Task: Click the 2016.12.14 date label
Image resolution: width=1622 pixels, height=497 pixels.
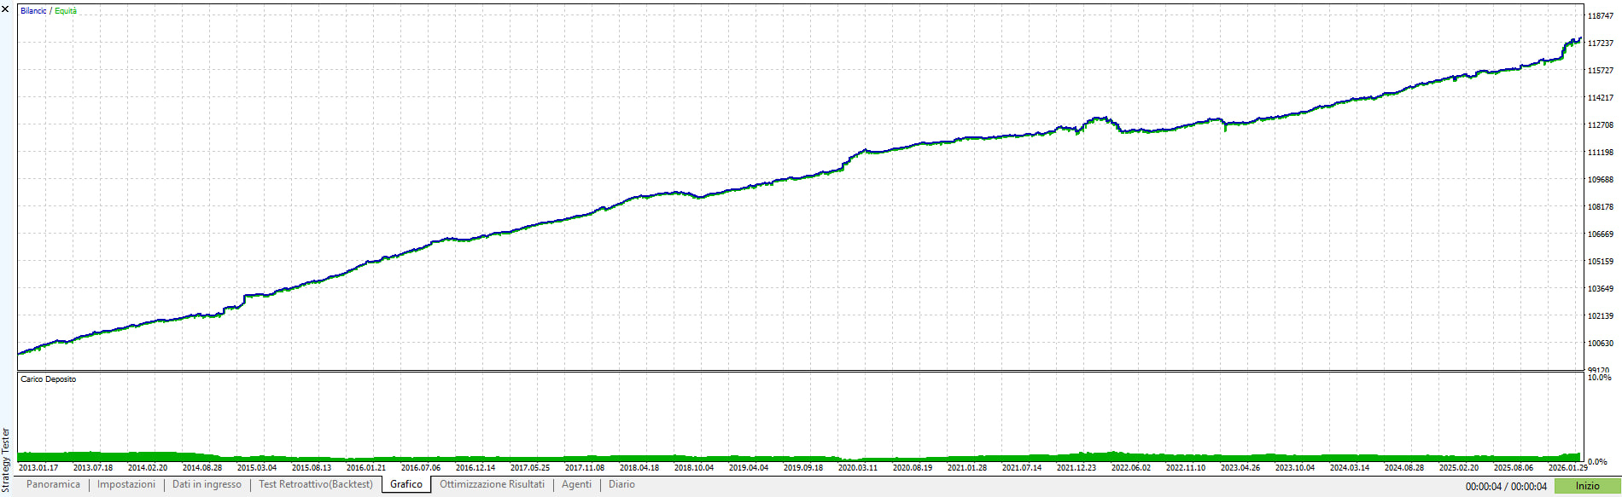Action: pyautogui.click(x=476, y=467)
